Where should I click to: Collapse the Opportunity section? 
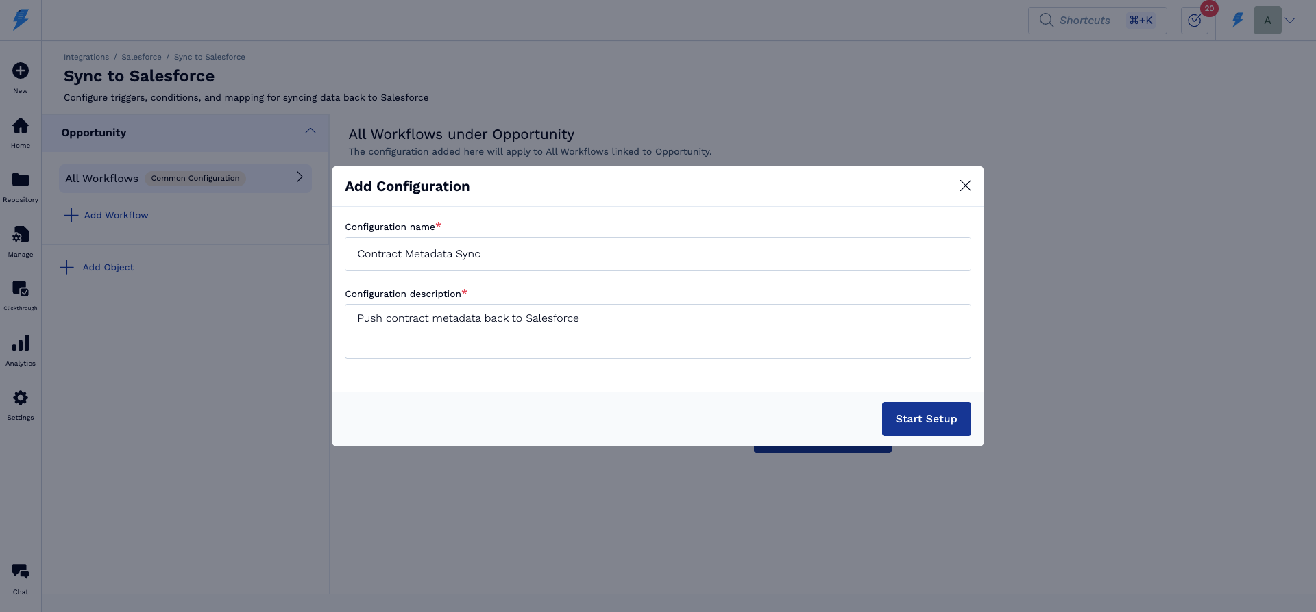coord(310,131)
